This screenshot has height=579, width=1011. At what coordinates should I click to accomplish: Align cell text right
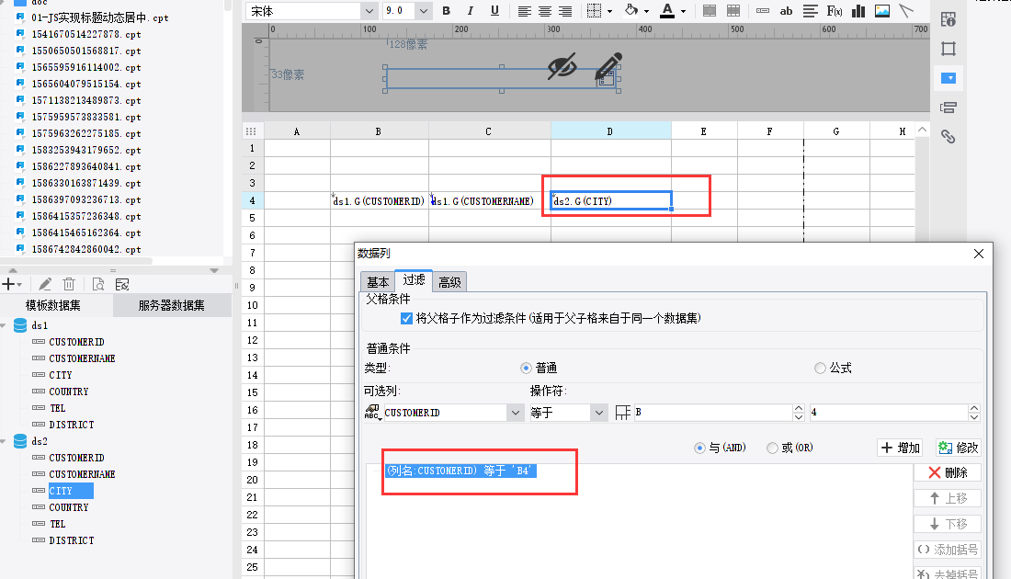[565, 11]
